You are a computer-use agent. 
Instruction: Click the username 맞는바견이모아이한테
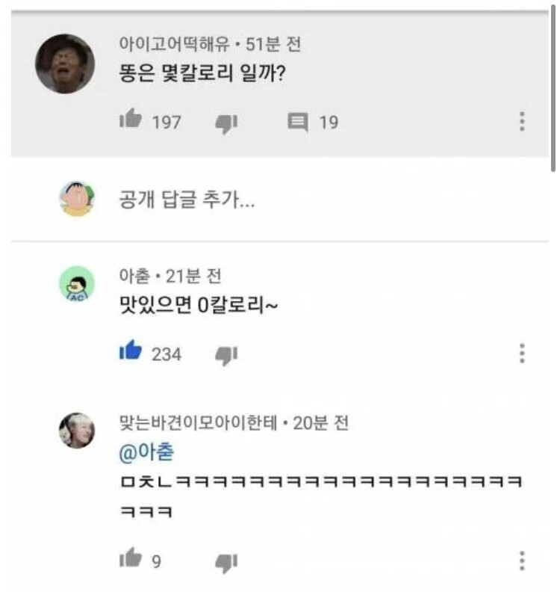(198, 423)
